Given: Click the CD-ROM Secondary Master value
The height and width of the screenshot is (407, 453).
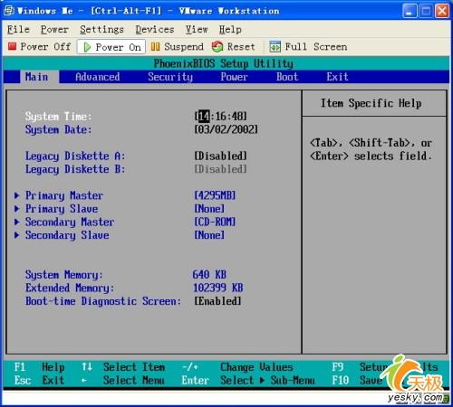Looking at the screenshot, I should (215, 222).
